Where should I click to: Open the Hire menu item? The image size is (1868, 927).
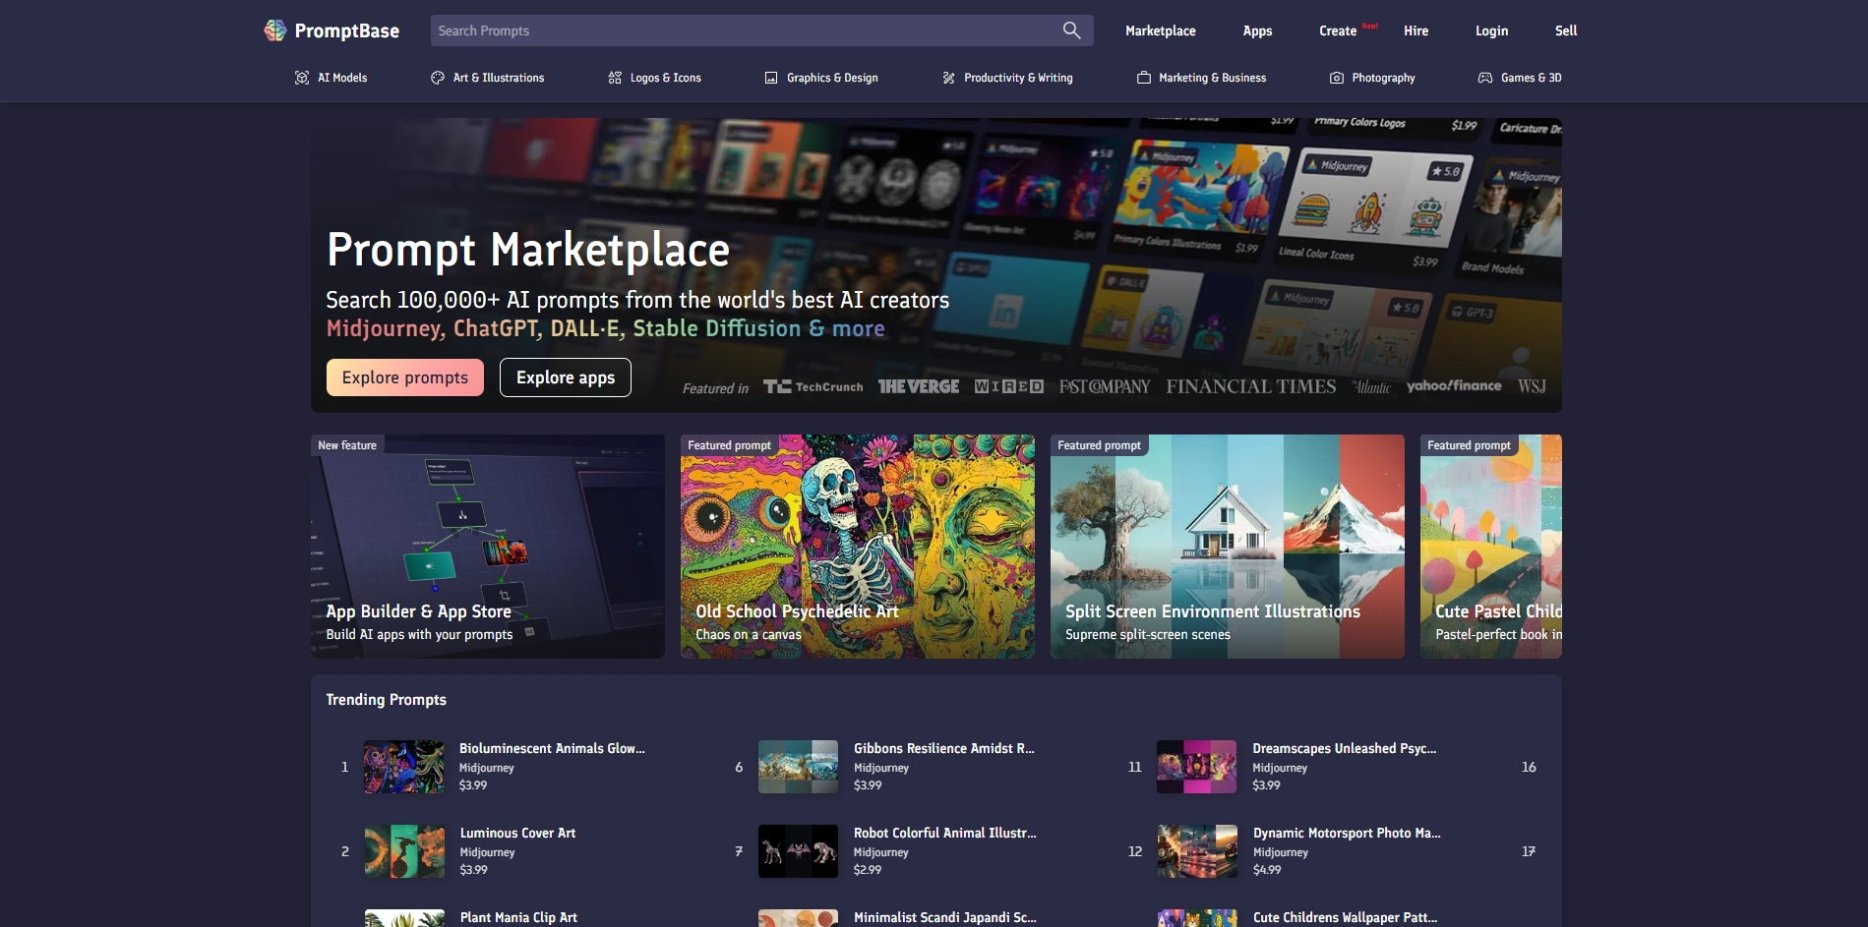(1416, 30)
